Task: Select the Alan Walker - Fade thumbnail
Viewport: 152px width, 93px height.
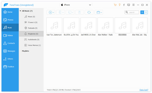Action: (105, 25)
